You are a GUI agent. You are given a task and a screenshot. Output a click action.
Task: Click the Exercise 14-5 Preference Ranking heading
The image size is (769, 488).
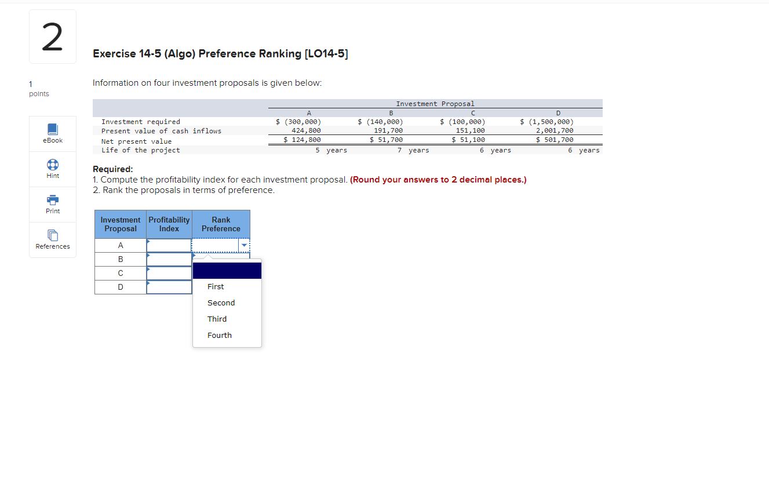click(221, 54)
